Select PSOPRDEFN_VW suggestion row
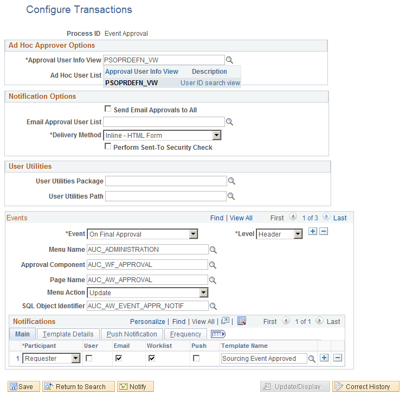406x401 pixels. [172, 83]
